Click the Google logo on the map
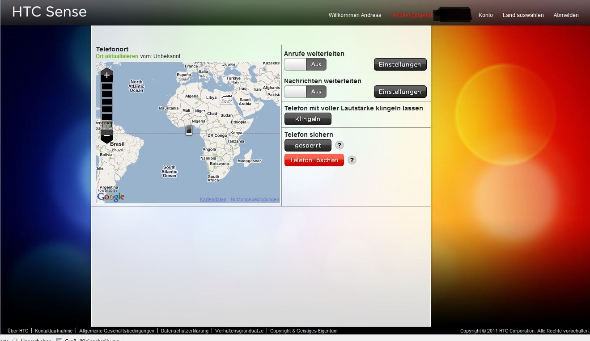Image resolution: width=590 pixels, height=341 pixels. (110, 197)
